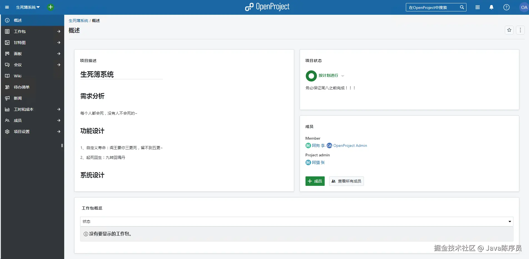
Task: Click the 需求分析 heading
Action: [92, 96]
